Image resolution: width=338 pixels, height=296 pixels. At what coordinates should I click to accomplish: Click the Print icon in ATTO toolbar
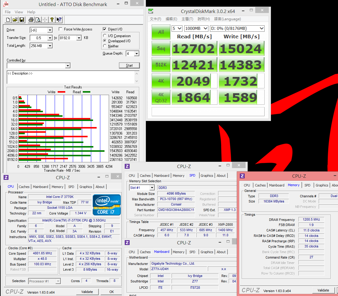coord(31,20)
